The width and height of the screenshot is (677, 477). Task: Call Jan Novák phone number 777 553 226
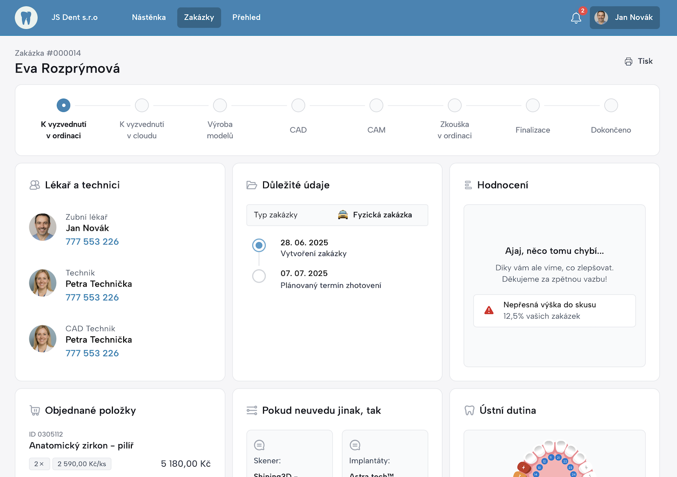92,242
